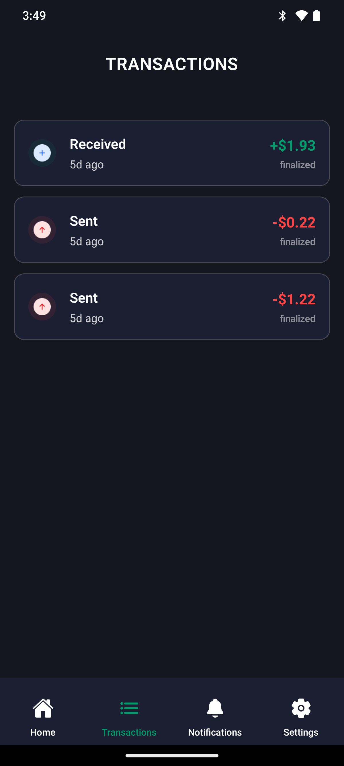Tap the blue plus icon on Received
Screen dimensions: 344x766
[x=42, y=153]
